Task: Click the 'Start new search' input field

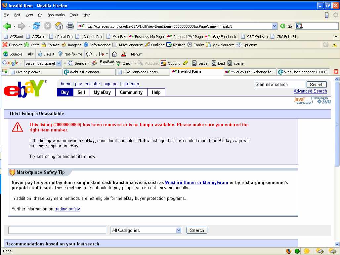Action: pyautogui.click(x=280, y=85)
